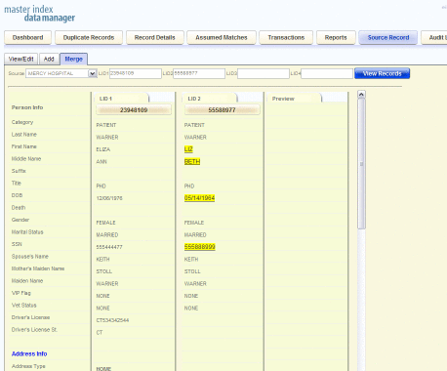447x371 pixels.
Task: Click LID 1 driver's license CT534342544
Action: click(x=112, y=320)
